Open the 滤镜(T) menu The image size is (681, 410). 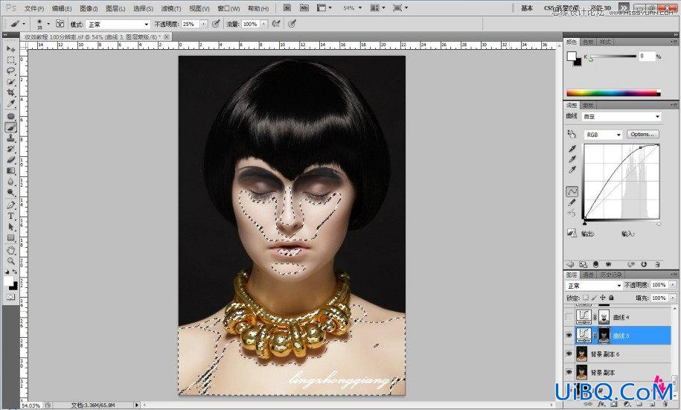170,8
